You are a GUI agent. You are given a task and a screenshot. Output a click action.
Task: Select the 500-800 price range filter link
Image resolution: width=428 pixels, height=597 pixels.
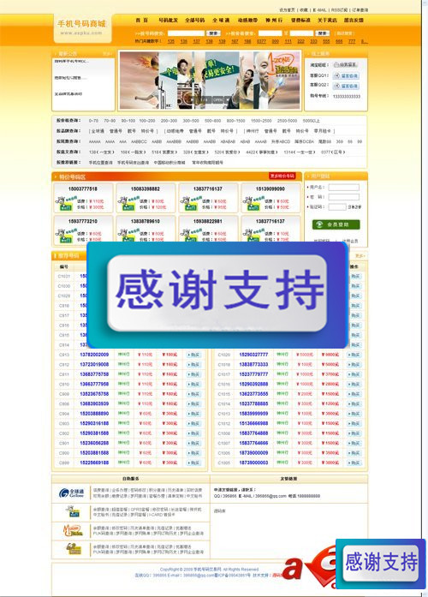tap(212, 121)
